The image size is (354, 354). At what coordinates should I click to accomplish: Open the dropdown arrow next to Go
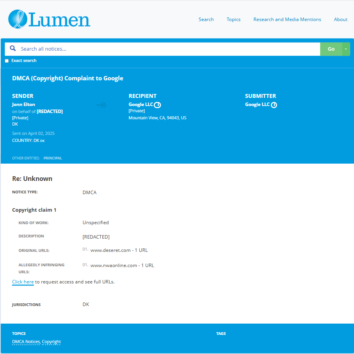[x=346, y=49]
